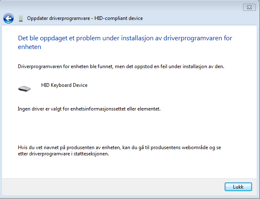260x199 pixels.
Task: Click the 'Ingen driver er valgt' error message
Action: (89, 109)
